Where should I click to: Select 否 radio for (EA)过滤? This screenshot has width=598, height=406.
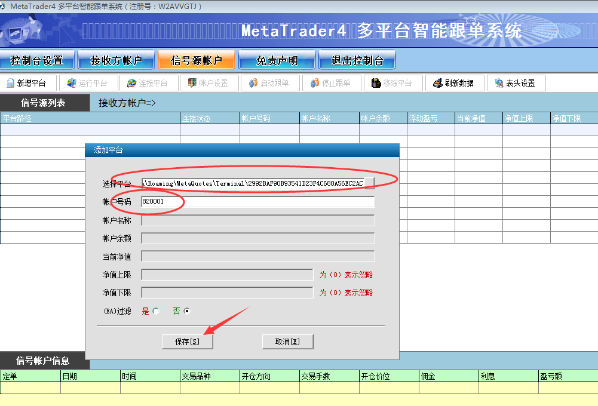(187, 311)
